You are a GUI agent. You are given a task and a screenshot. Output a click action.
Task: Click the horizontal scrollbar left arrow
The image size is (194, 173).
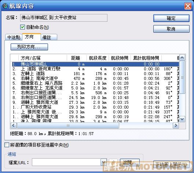coord(14,126)
